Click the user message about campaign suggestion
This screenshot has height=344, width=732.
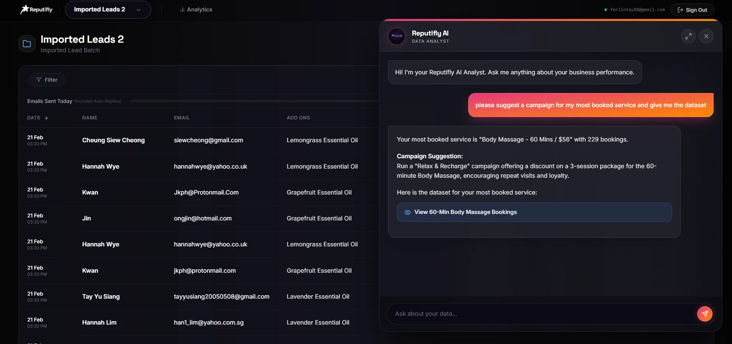tap(590, 105)
